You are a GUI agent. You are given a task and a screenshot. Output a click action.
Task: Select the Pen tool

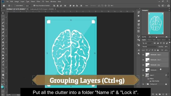pyautogui.click(x=3, y=62)
